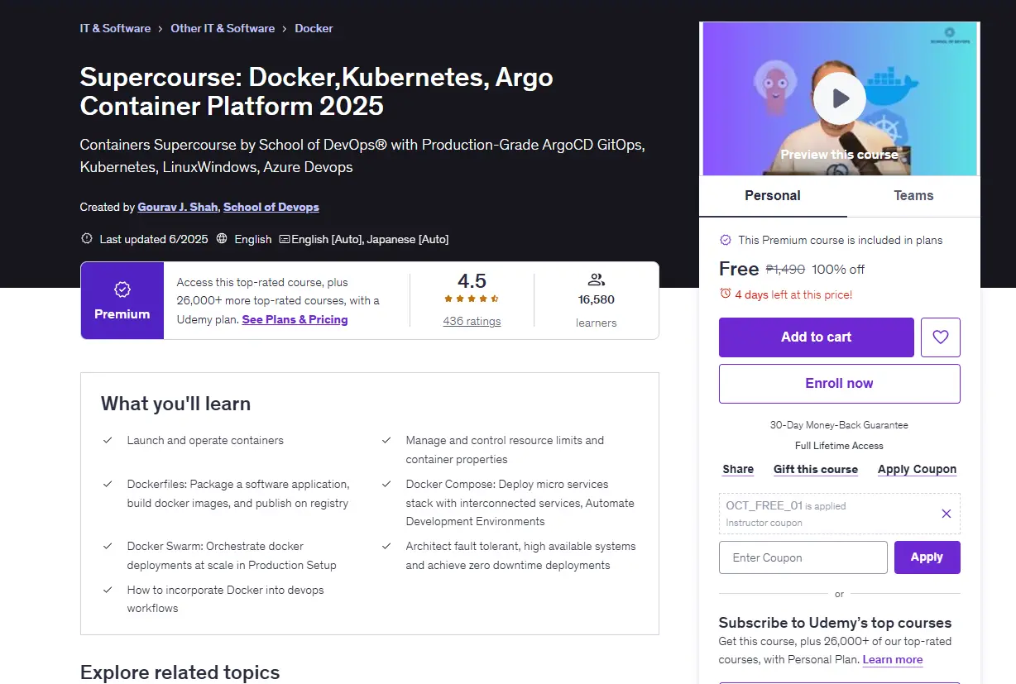Image resolution: width=1016 pixels, height=684 pixels.
Task: Click the Premium badge checkmark icon
Action: coord(122,289)
